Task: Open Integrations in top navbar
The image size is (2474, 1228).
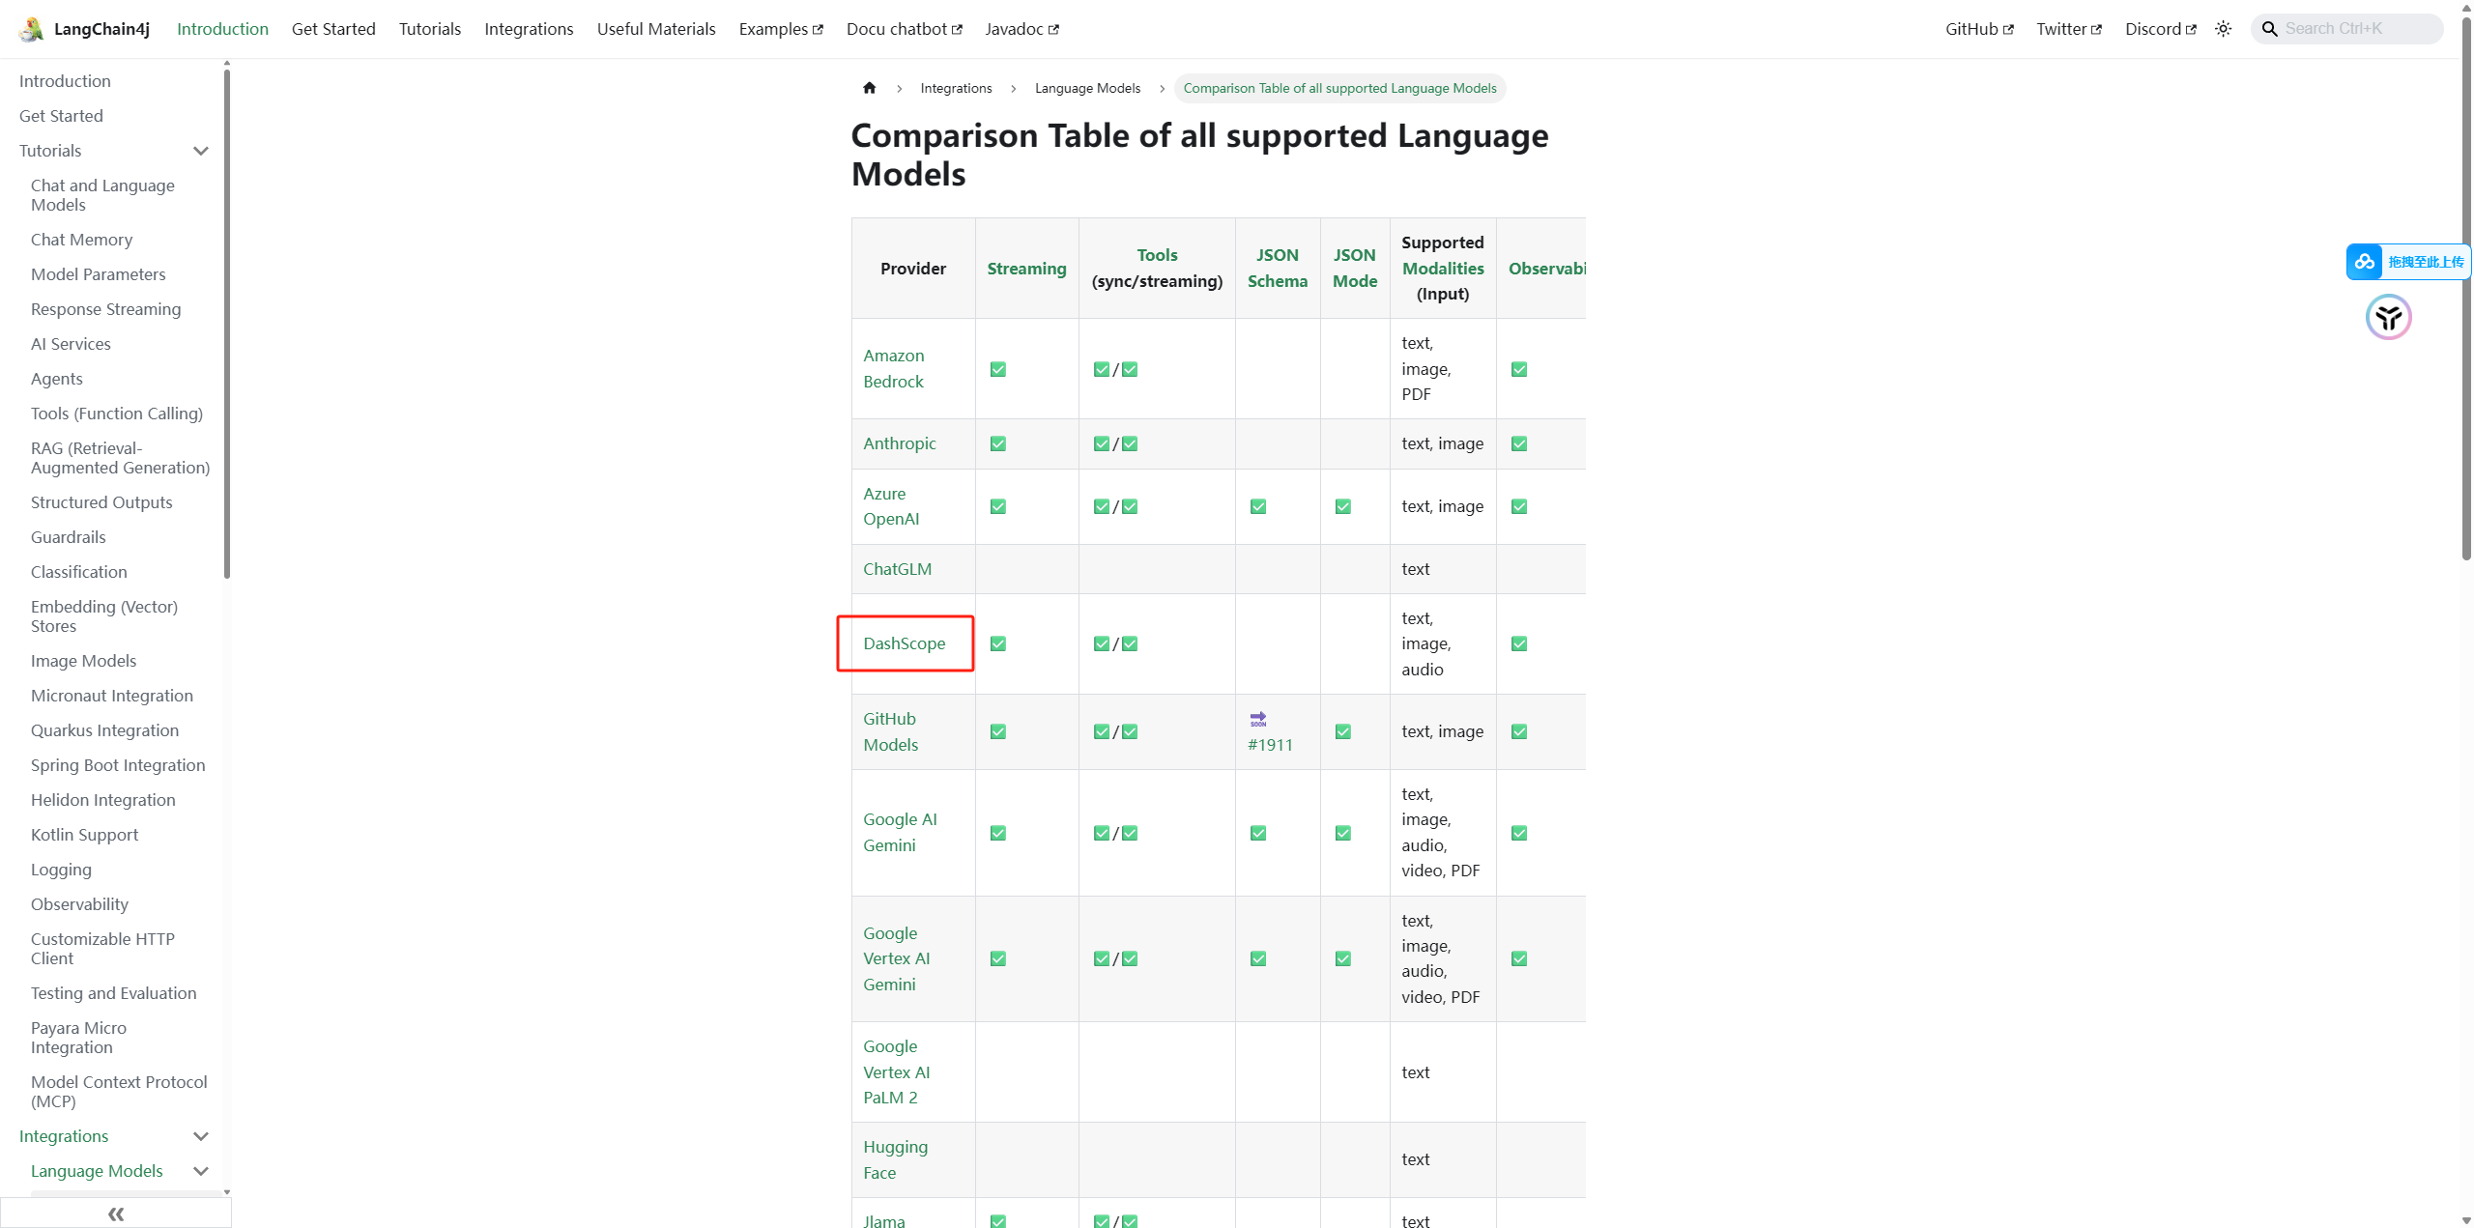Action: click(529, 29)
